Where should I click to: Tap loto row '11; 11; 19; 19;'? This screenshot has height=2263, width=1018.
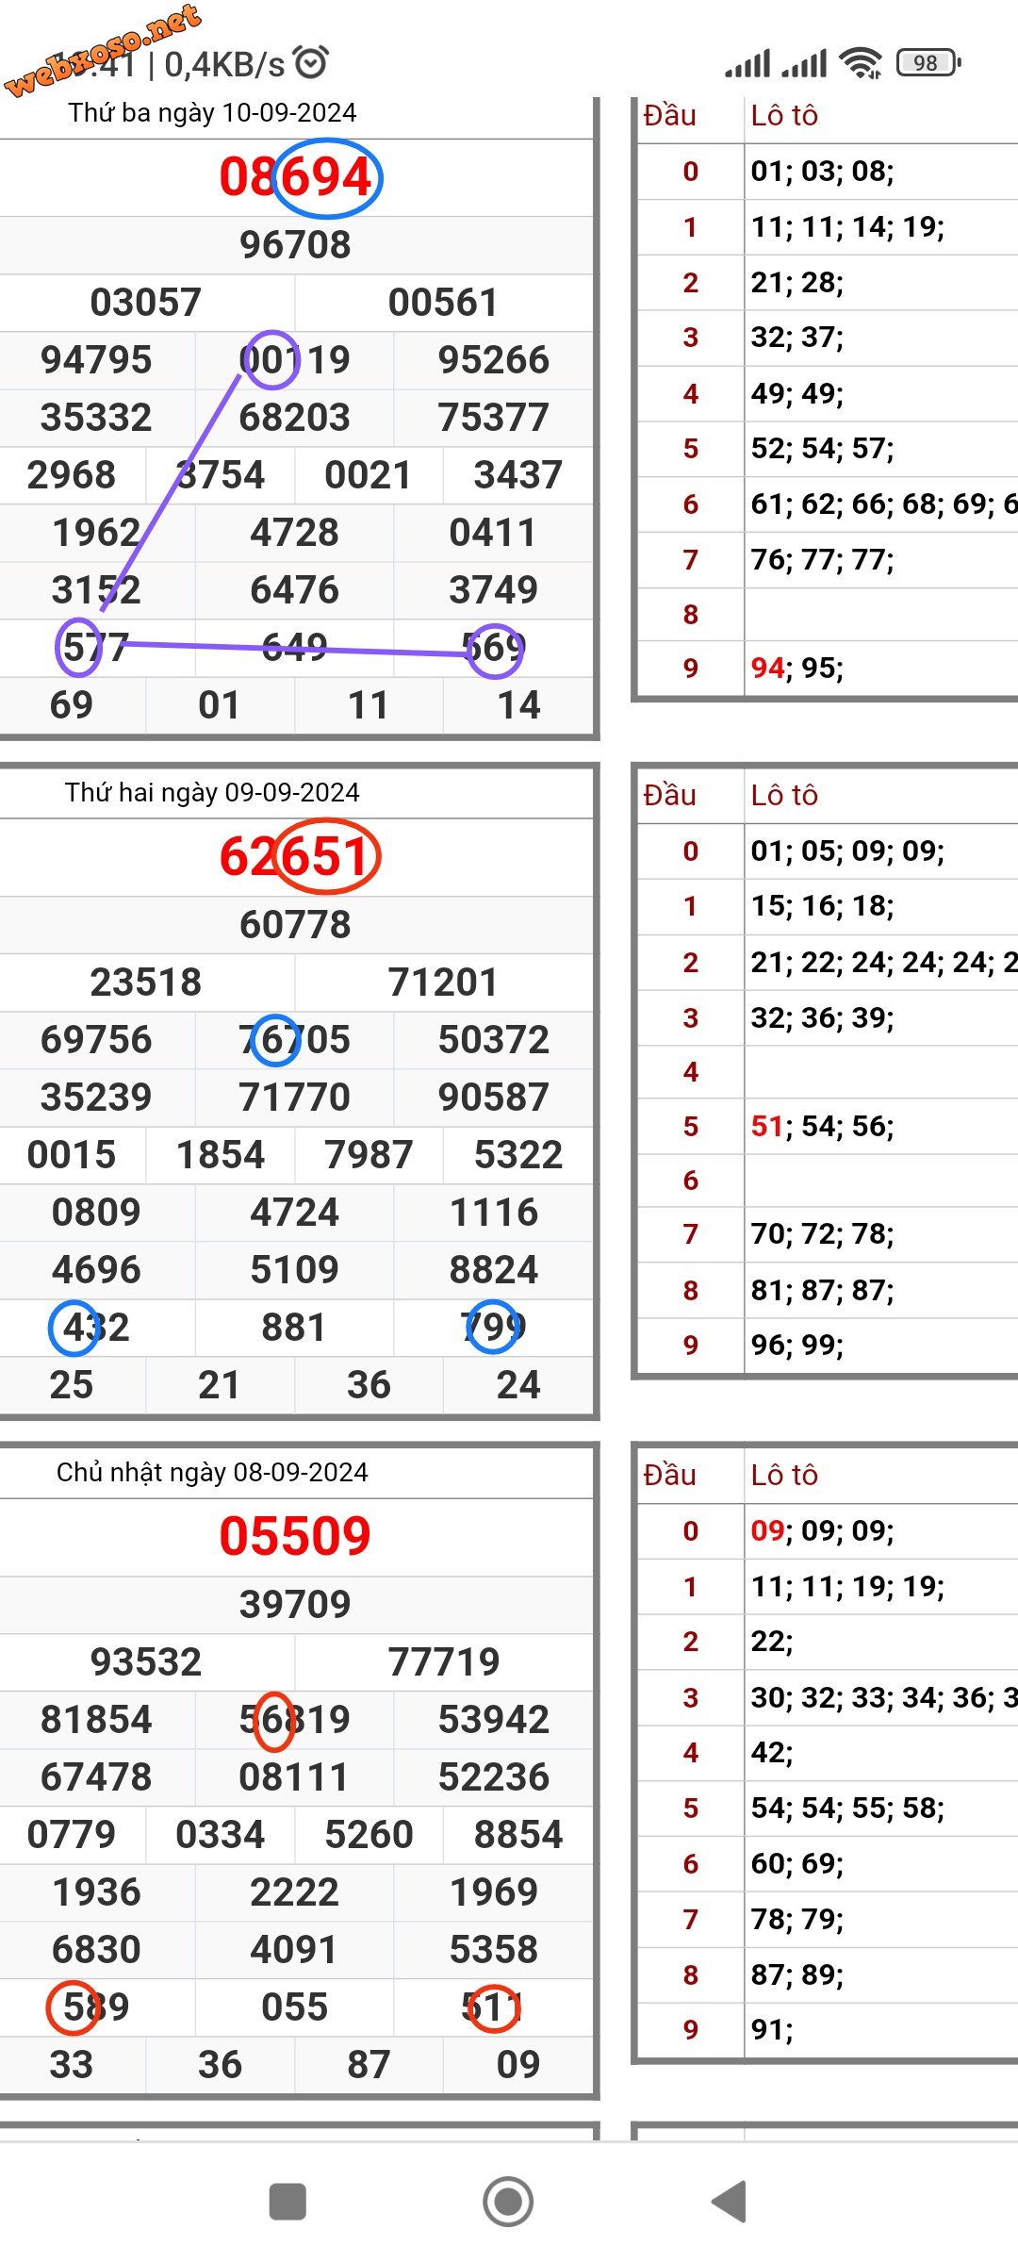pyautogui.click(x=847, y=1587)
